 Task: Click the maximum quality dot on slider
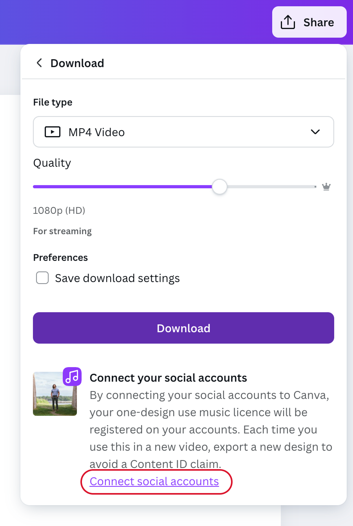[x=315, y=187]
